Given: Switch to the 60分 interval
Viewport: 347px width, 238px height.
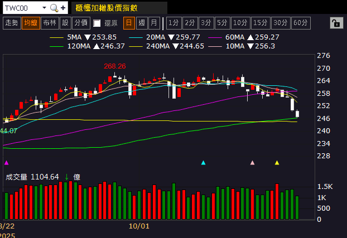Looking at the screenshot, I should coord(301,23).
